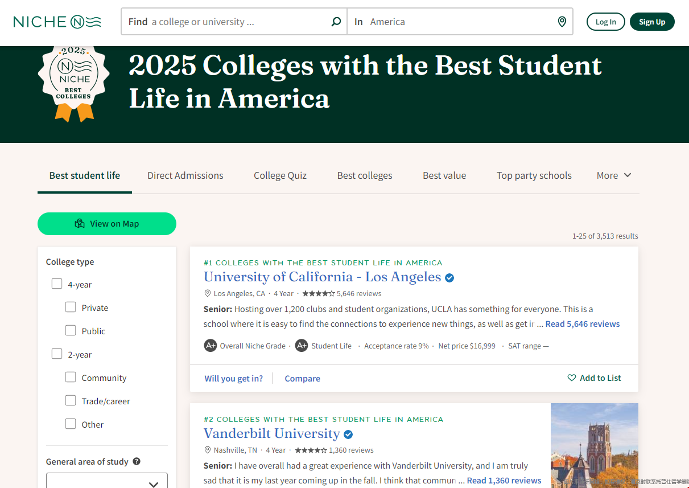Click Add to List on UCLA card

594,378
